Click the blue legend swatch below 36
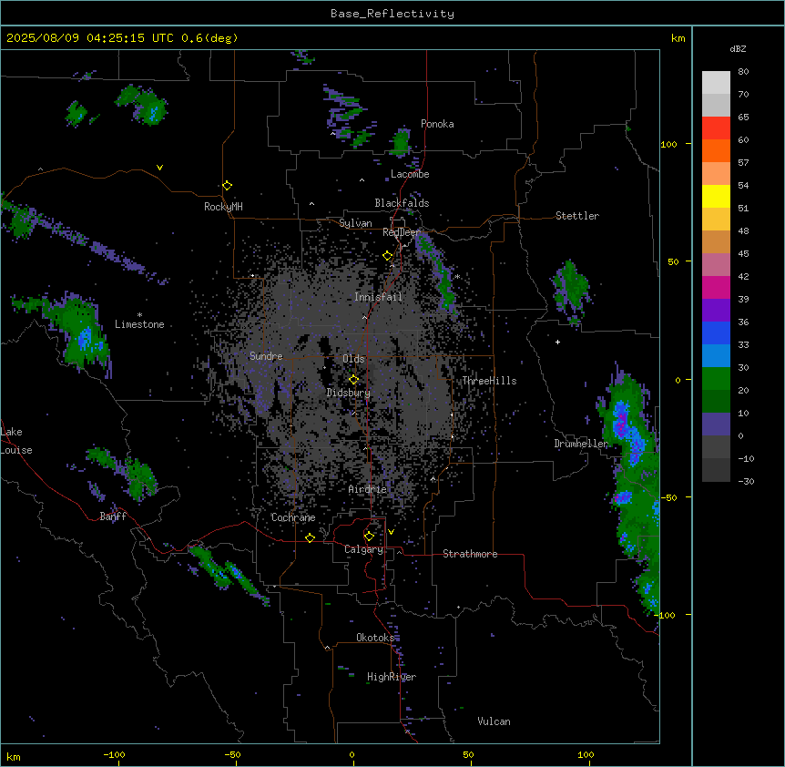Screen dimensions: 785x767 pos(716,332)
